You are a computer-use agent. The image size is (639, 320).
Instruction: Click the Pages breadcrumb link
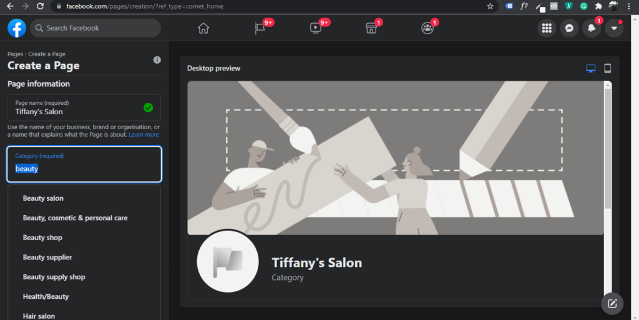15,54
